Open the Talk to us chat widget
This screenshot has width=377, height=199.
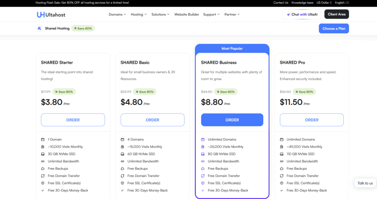[x=365, y=183]
